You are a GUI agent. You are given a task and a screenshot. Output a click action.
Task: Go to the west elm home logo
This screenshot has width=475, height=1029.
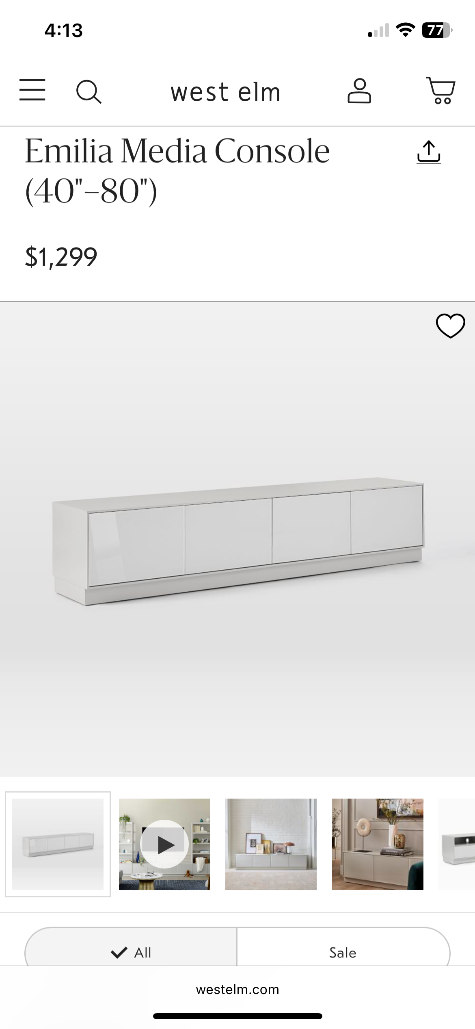point(225,92)
